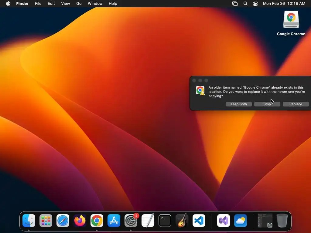
Task: Open the Weather app in the Dock
Action: [241, 221]
